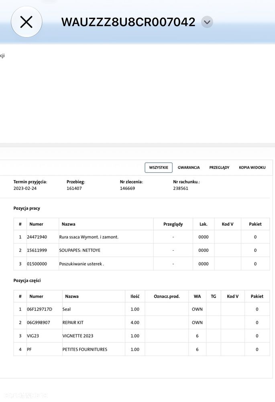Click Przeglądy column header in work table
This screenshot has width=275, height=402.
pos(173,224)
